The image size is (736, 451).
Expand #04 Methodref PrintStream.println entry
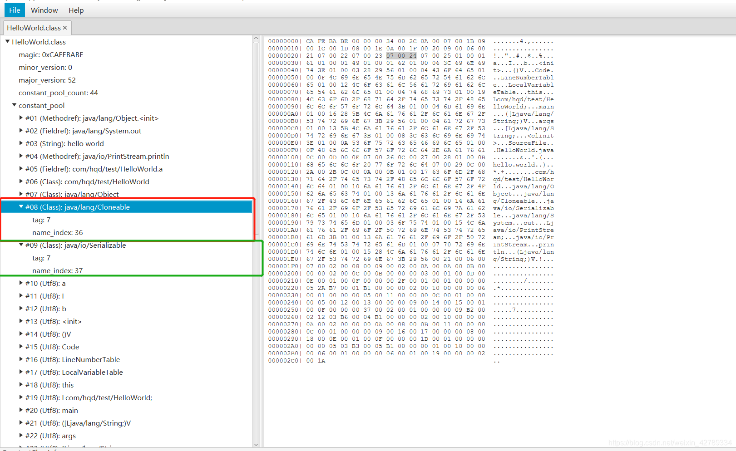coord(21,156)
